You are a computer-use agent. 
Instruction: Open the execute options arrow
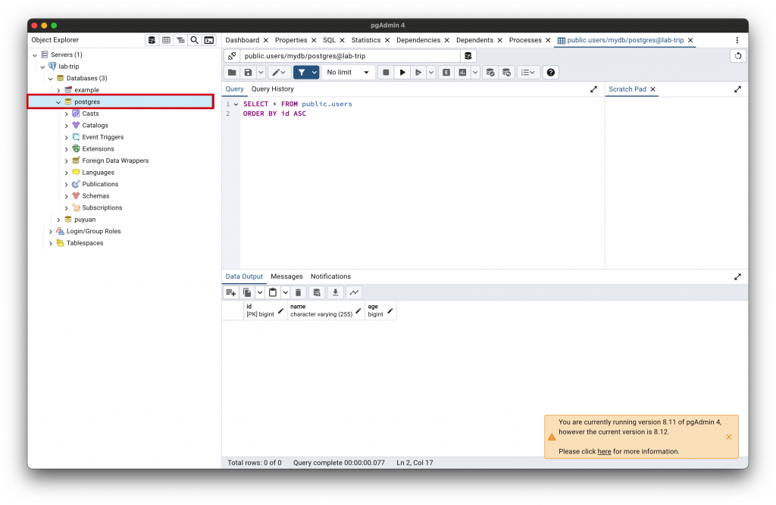[x=430, y=72]
